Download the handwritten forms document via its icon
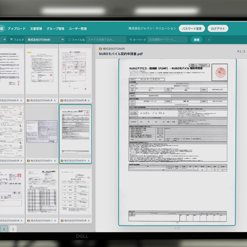This screenshot has width=247, height=247. (x=21, y=161)
